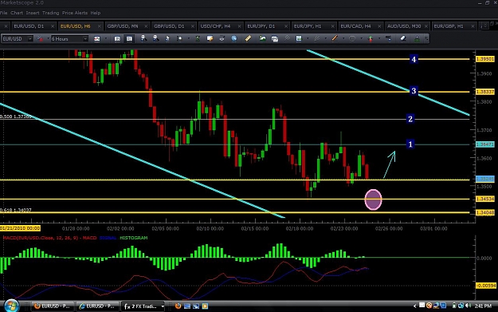The image size is (498, 312).
Task: Click the printer toolbar icon
Action: click(x=222, y=38)
